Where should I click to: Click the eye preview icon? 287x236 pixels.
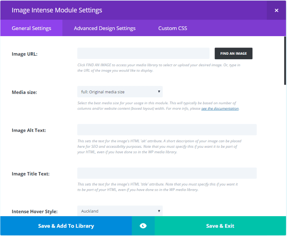pyautogui.click(x=143, y=226)
